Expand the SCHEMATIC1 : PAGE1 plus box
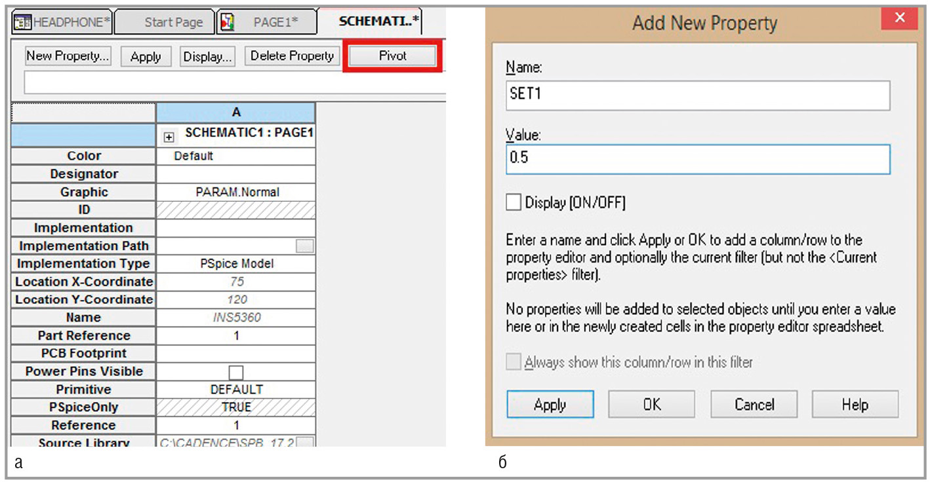This screenshot has height=482, width=930. pyautogui.click(x=169, y=138)
